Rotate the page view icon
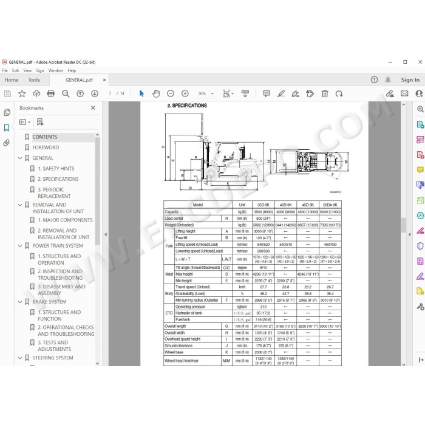Viewport: 425px width, 425px height. click(x=339, y=93)
